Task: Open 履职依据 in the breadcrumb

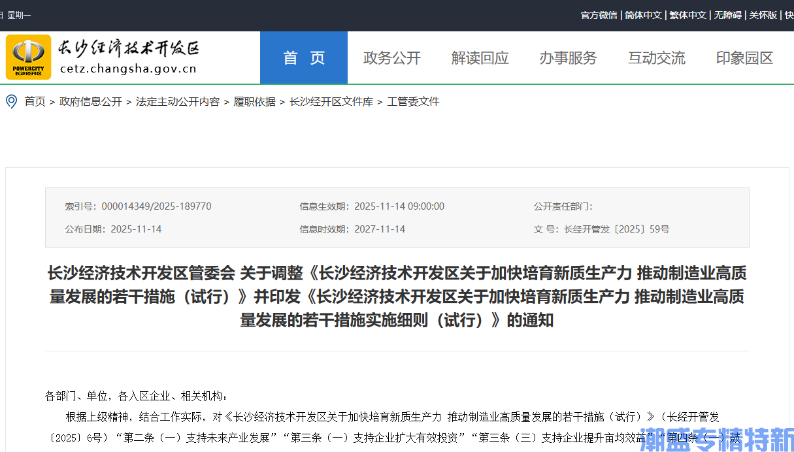Action: (x=254, y=101)
